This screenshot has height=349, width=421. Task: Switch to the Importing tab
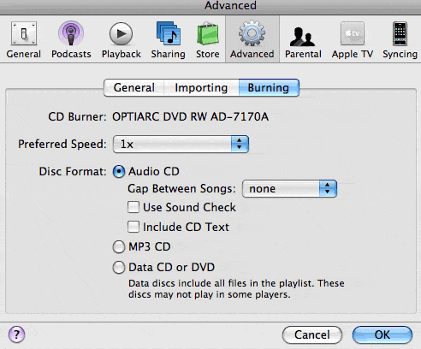pos(201,87)
